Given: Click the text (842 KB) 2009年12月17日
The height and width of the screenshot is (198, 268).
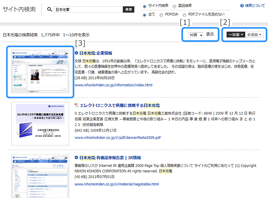Looking at the screenshot, I should pos(95,130).
